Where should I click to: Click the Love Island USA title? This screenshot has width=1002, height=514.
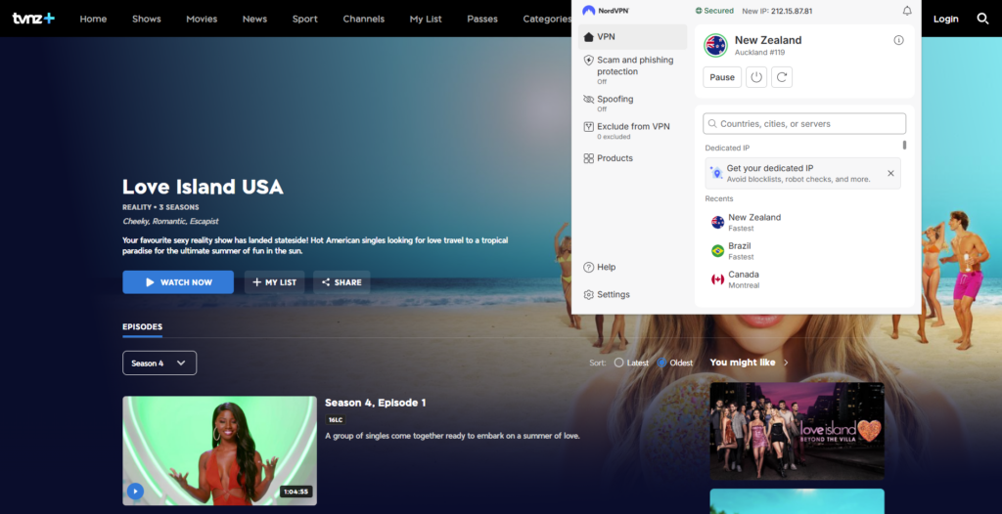203,187
